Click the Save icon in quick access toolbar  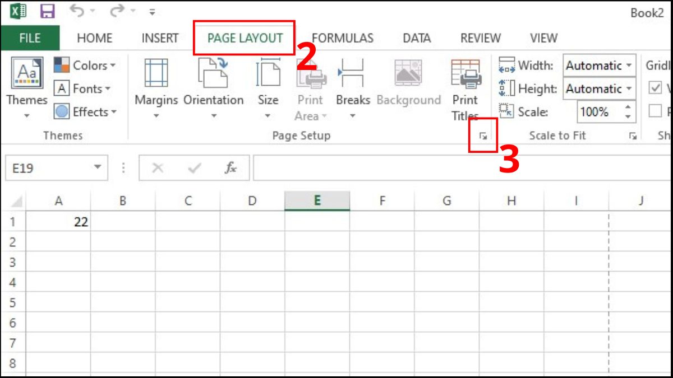(x=48, y=11)
